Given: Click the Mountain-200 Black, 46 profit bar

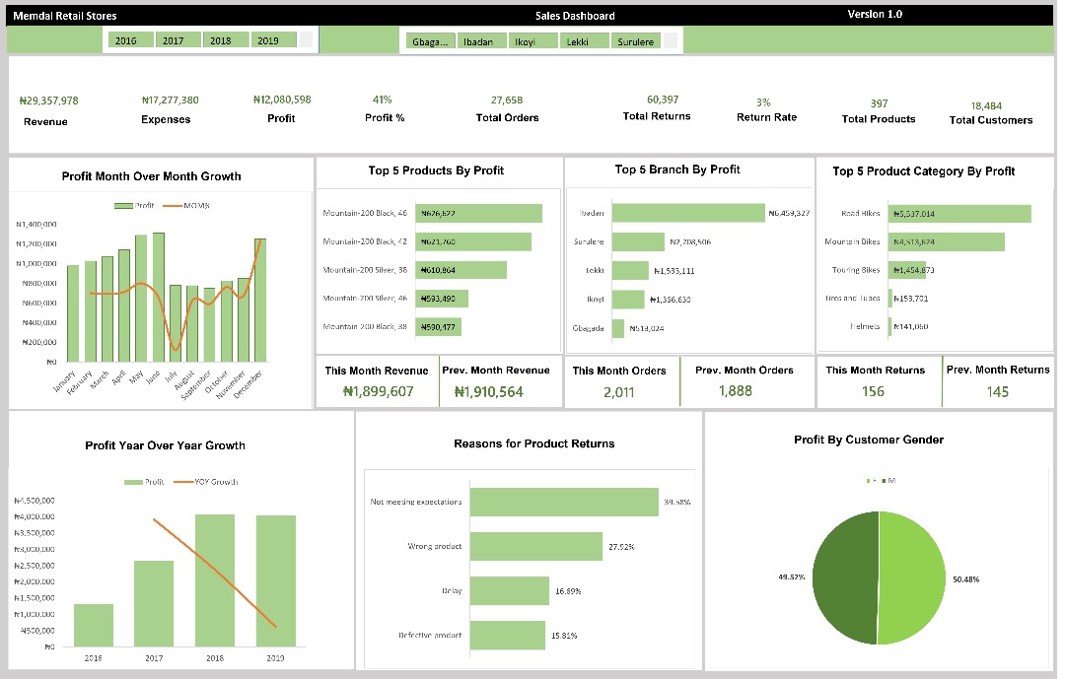Looking at the screenshot, I should point(478,213).
